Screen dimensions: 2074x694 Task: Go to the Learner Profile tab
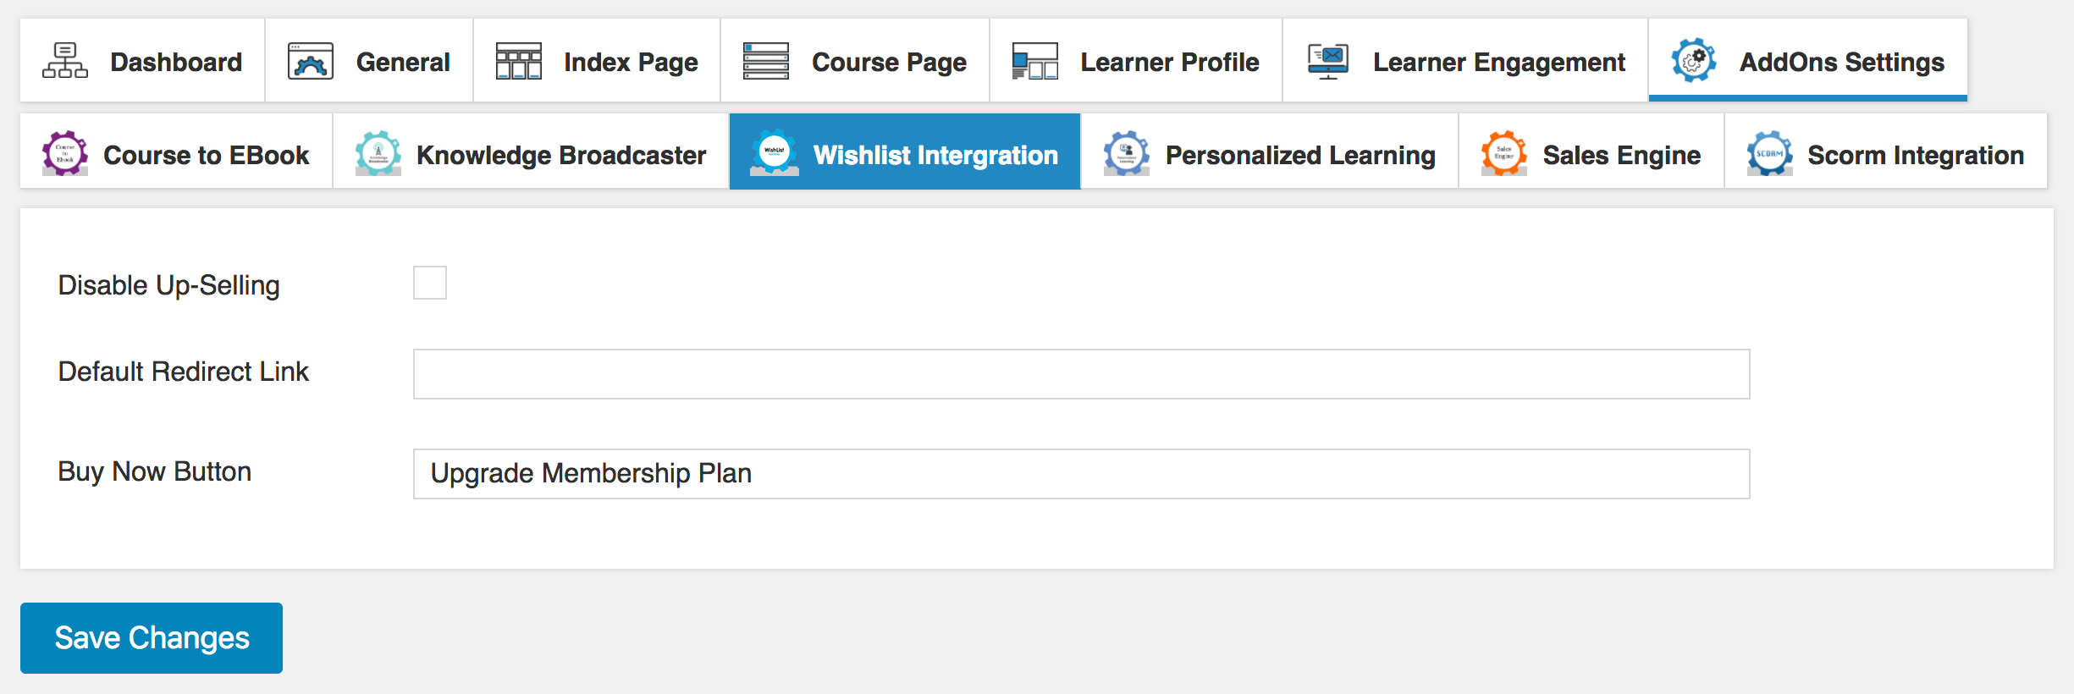pos(1169,62)
